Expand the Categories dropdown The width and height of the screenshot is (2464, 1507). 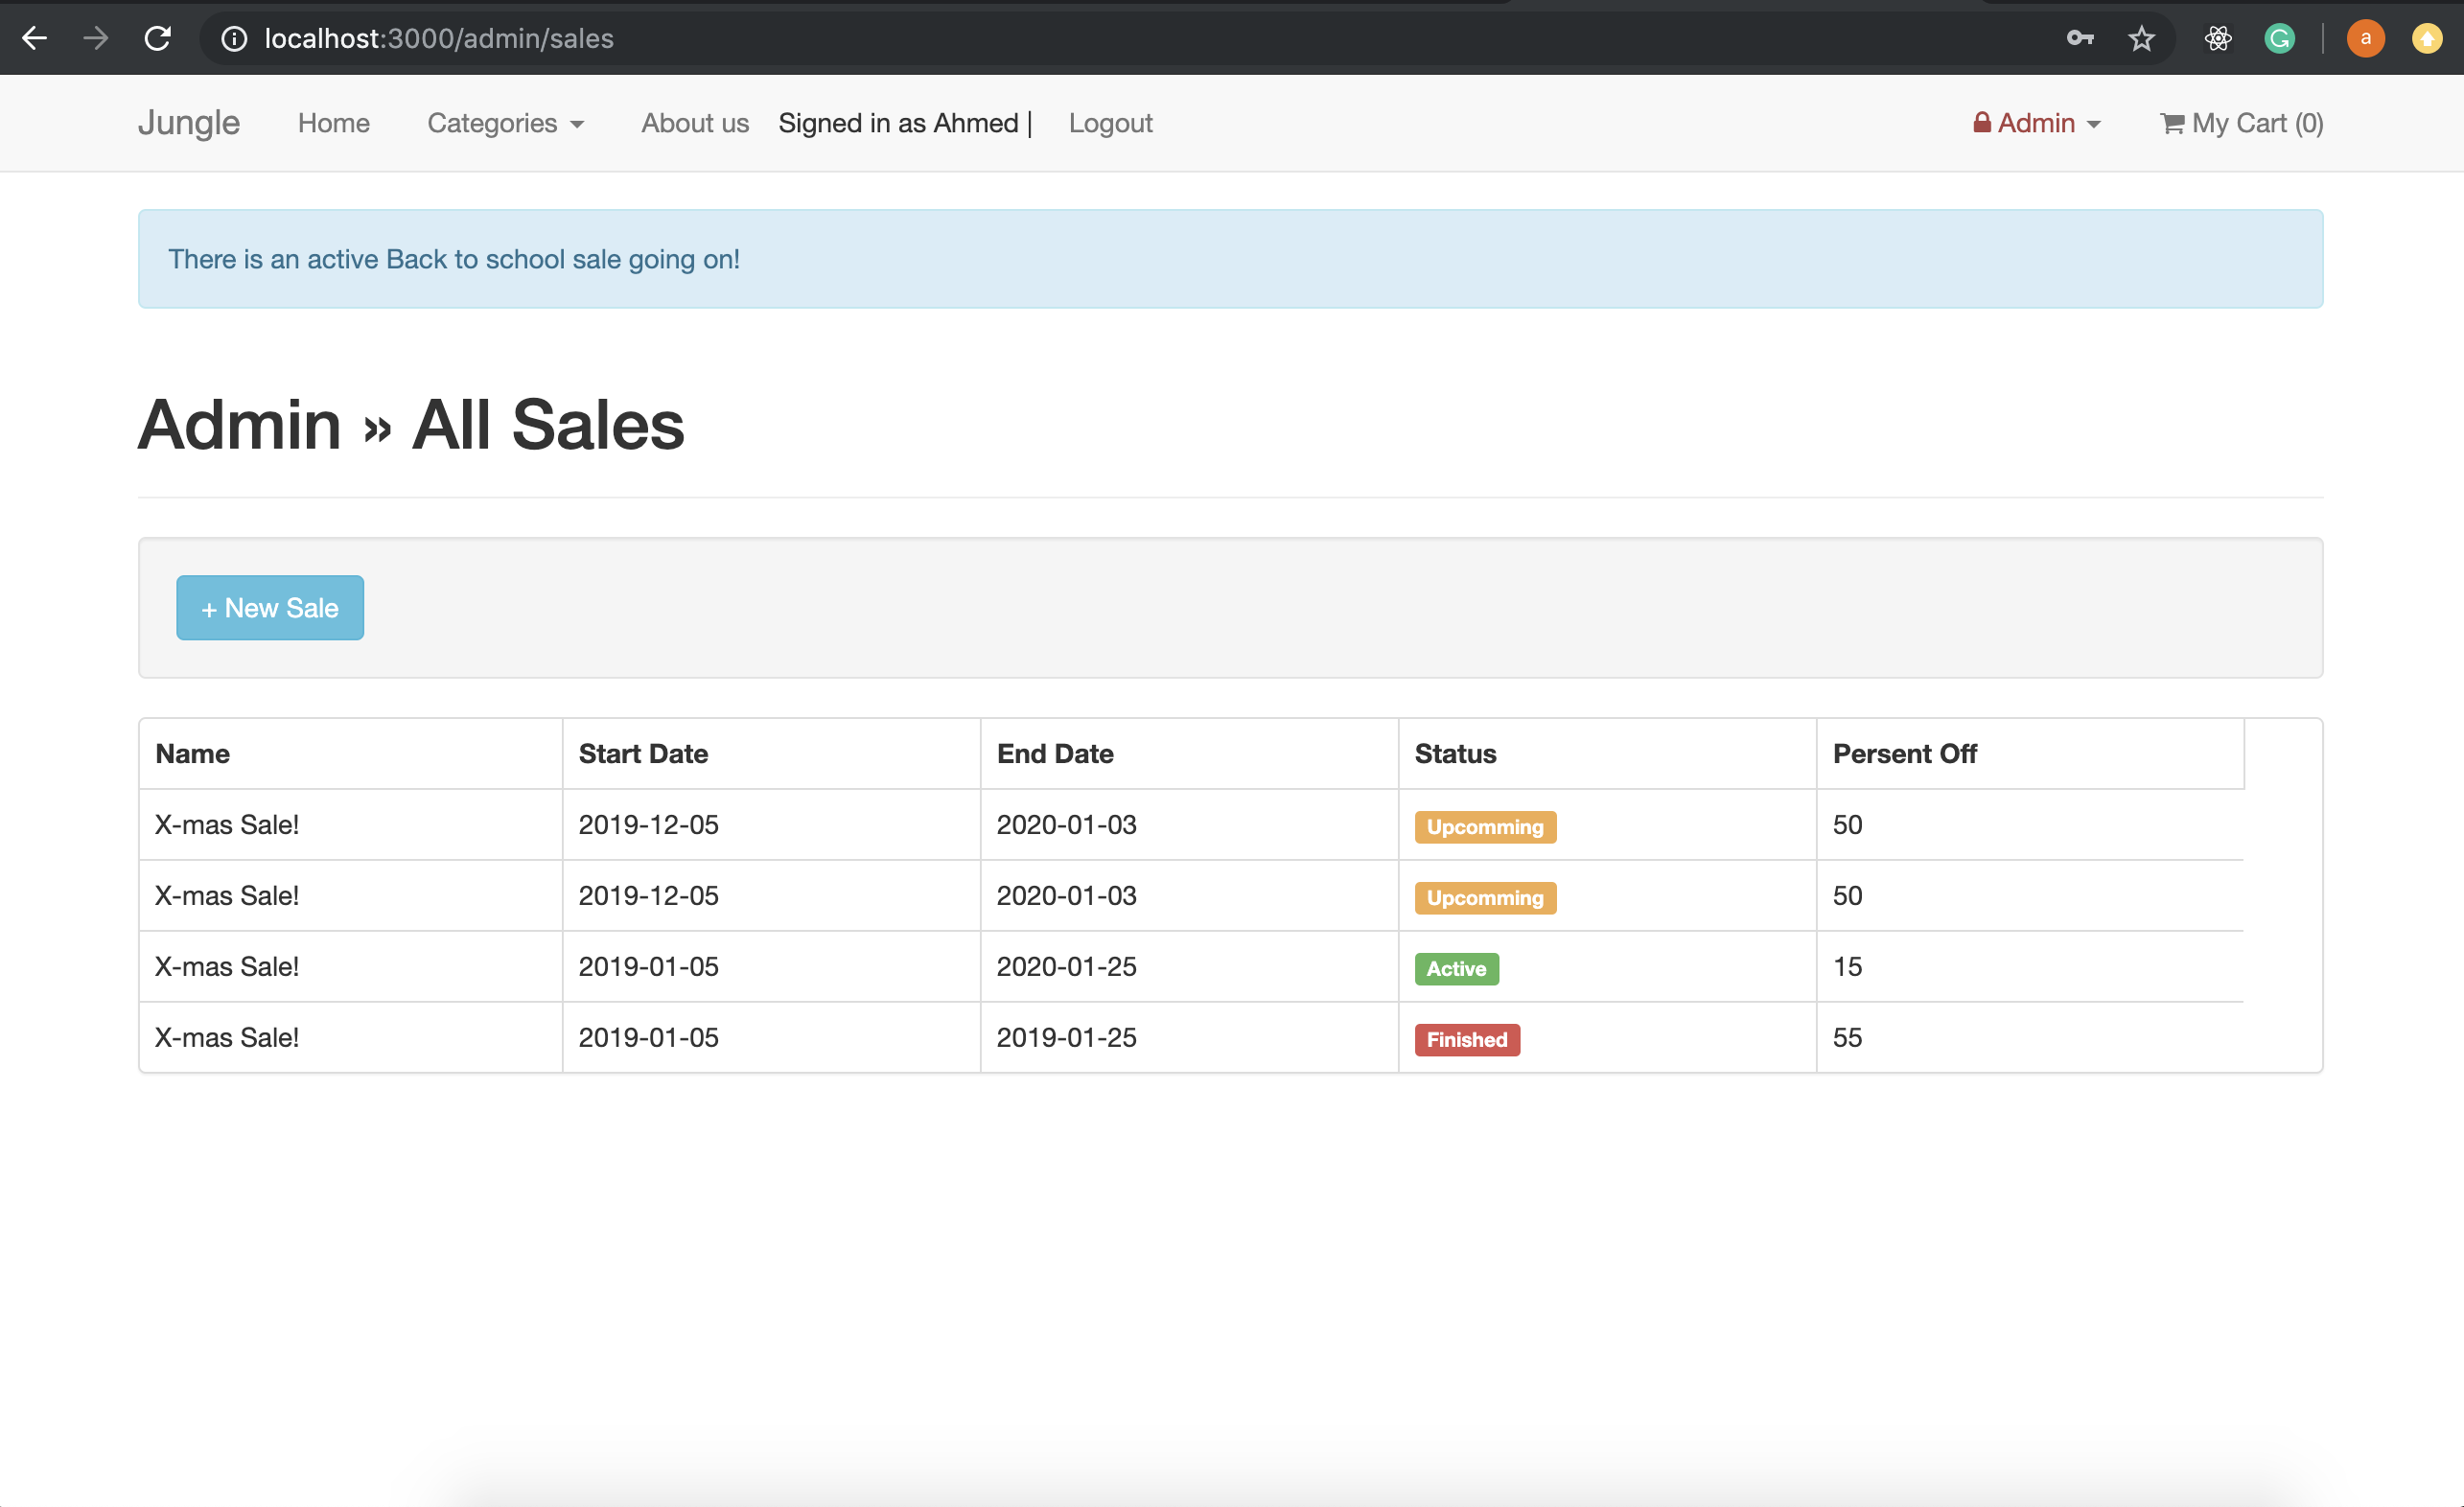pos(506,123)
